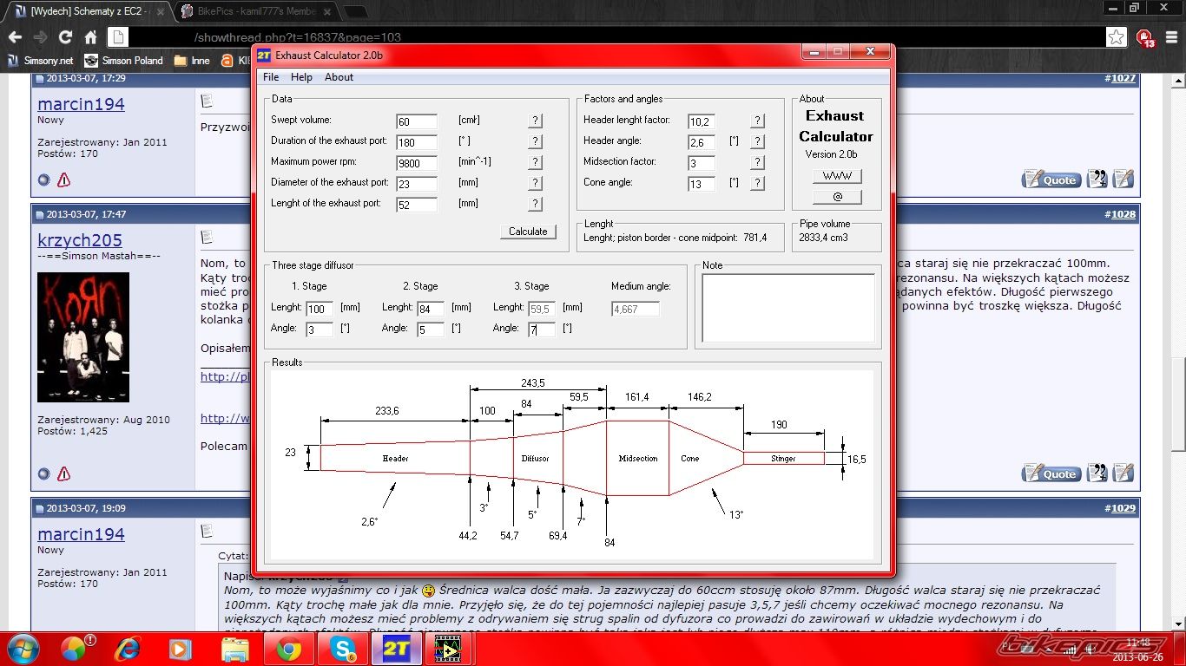Click help button for Header angle

pos(757,141)
